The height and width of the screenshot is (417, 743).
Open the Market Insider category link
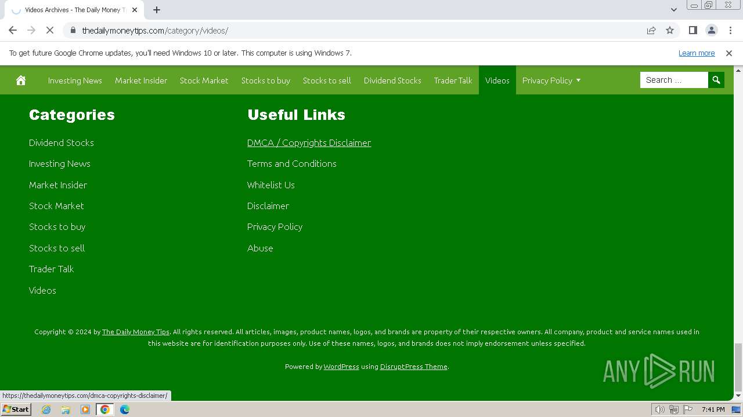58,185
